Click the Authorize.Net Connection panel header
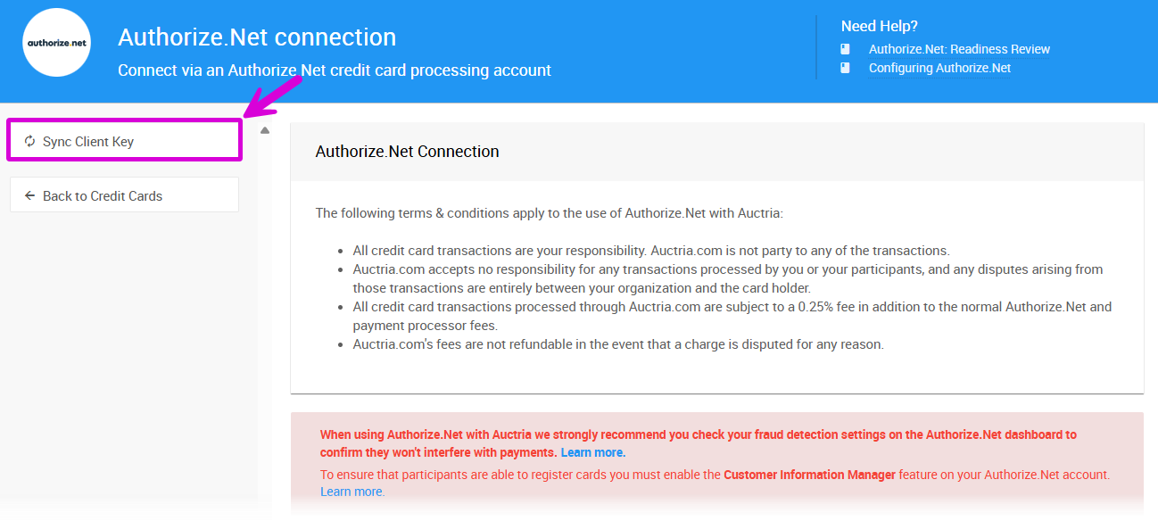This screenshot has width=1158, height=521. click(407, 152)
